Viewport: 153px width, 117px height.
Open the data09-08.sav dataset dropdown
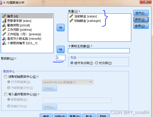click(x=68, y=82)
